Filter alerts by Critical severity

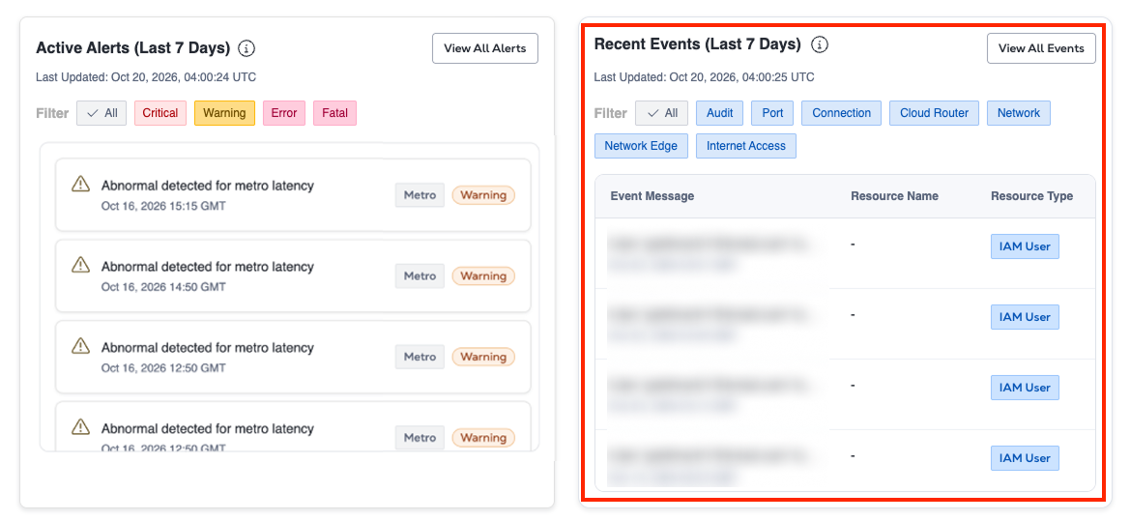(160, 113)
